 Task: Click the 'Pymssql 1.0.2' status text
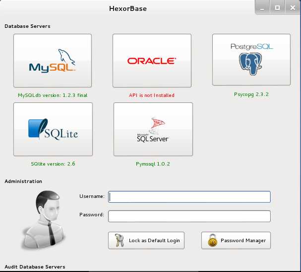point(153,164)
